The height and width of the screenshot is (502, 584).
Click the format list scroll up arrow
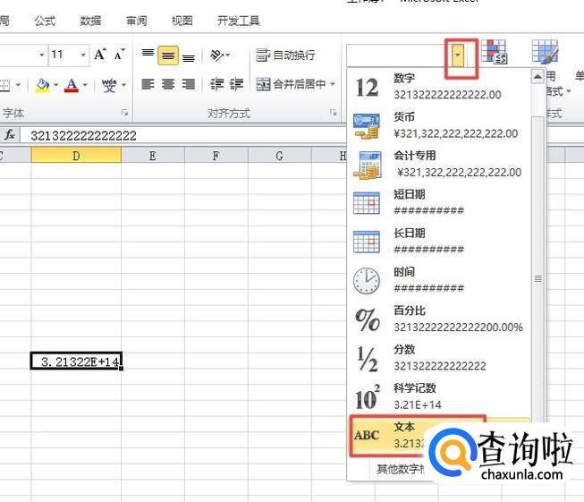537,77
